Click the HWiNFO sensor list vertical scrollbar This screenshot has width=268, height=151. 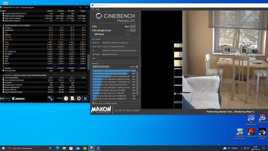point(88,62)
